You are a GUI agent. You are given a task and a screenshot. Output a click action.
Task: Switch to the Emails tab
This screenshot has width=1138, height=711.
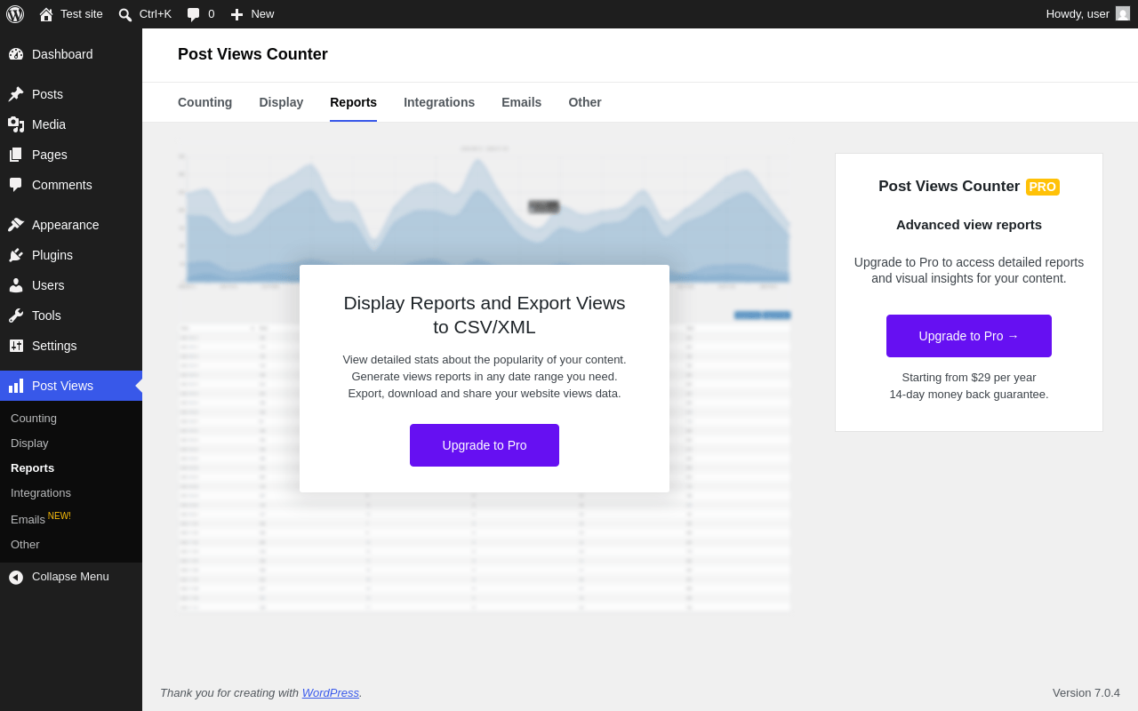[x=521, y=102]
